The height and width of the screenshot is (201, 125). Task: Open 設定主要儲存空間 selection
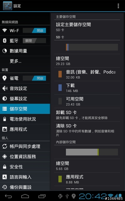pos(87,27)
